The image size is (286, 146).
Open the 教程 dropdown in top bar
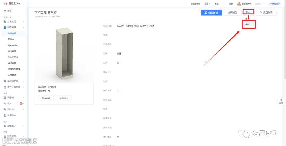tap(218, 4)
